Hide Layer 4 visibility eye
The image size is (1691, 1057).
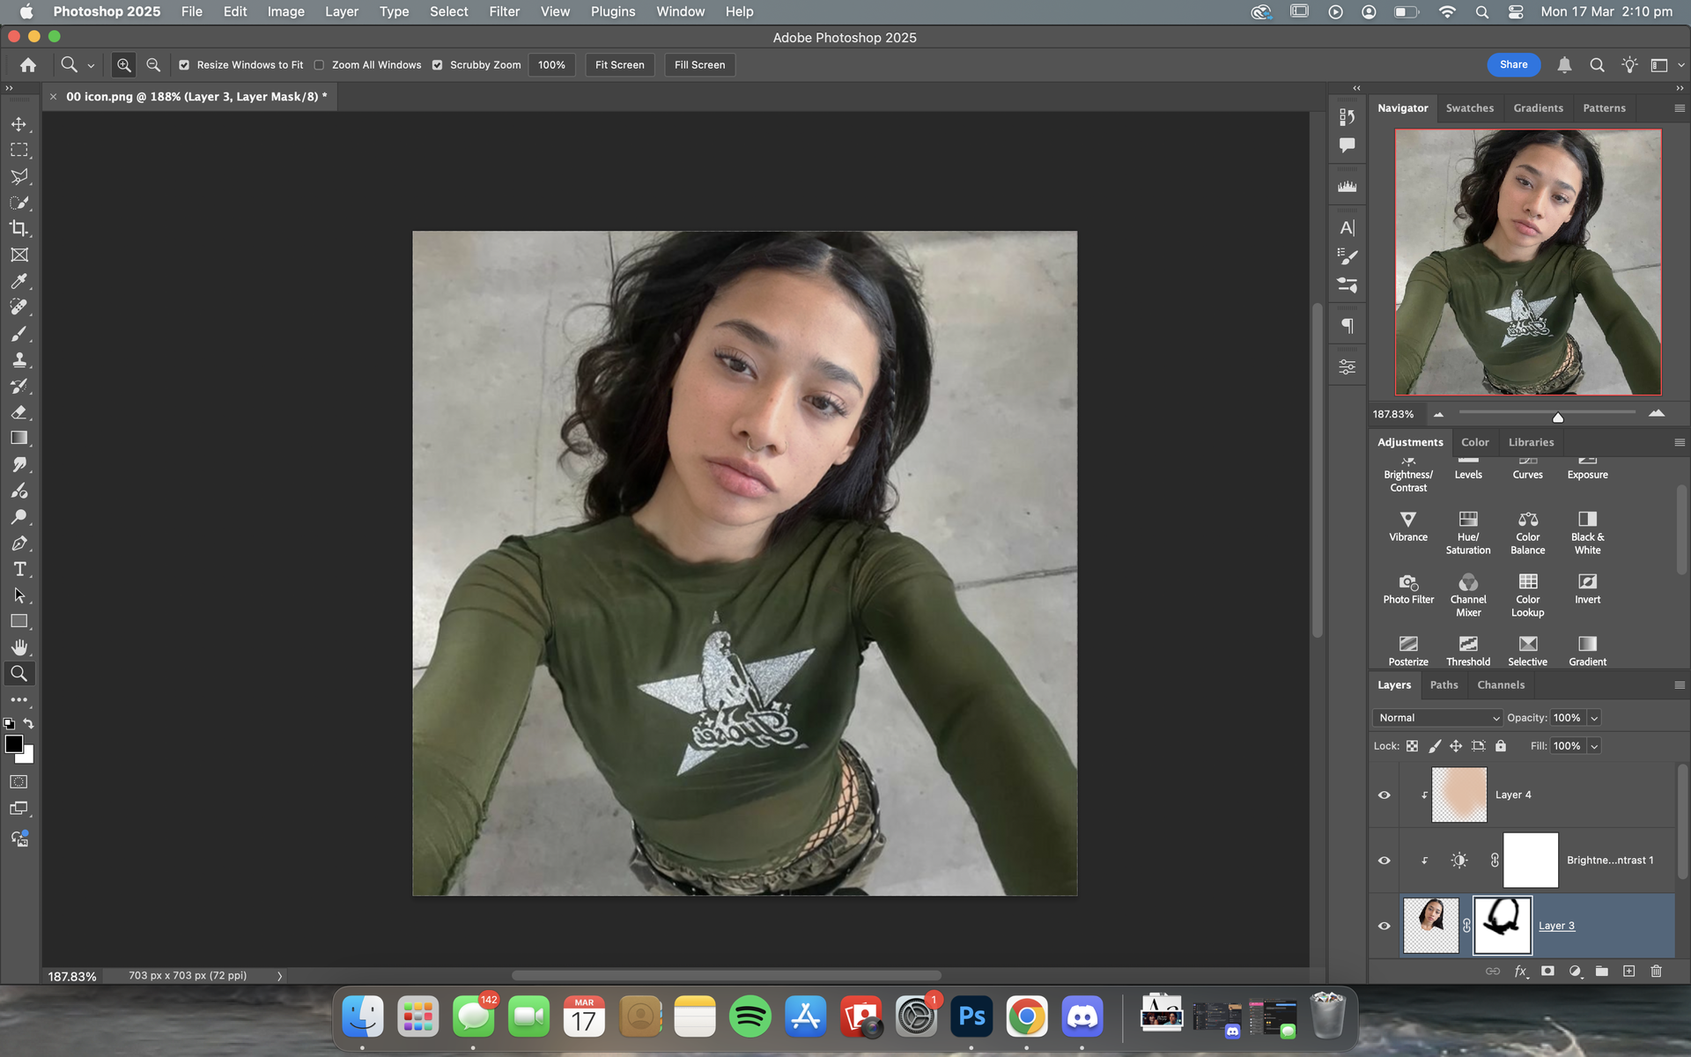1384,795
